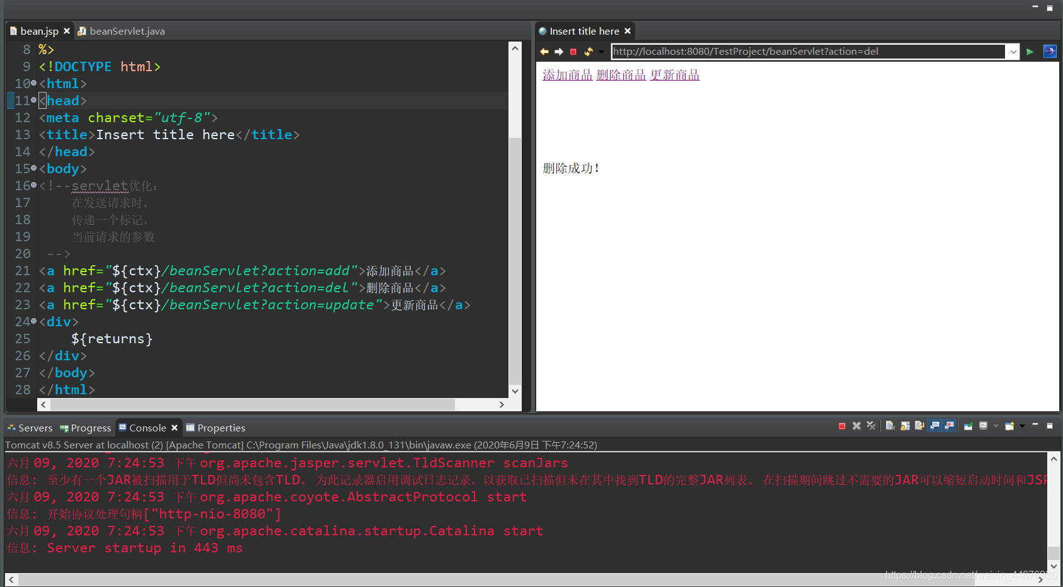Click the green Go to URL arrow

(1030, 52)
